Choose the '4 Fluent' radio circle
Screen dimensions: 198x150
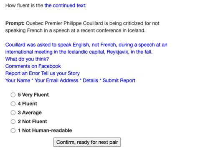coord(13,104)
